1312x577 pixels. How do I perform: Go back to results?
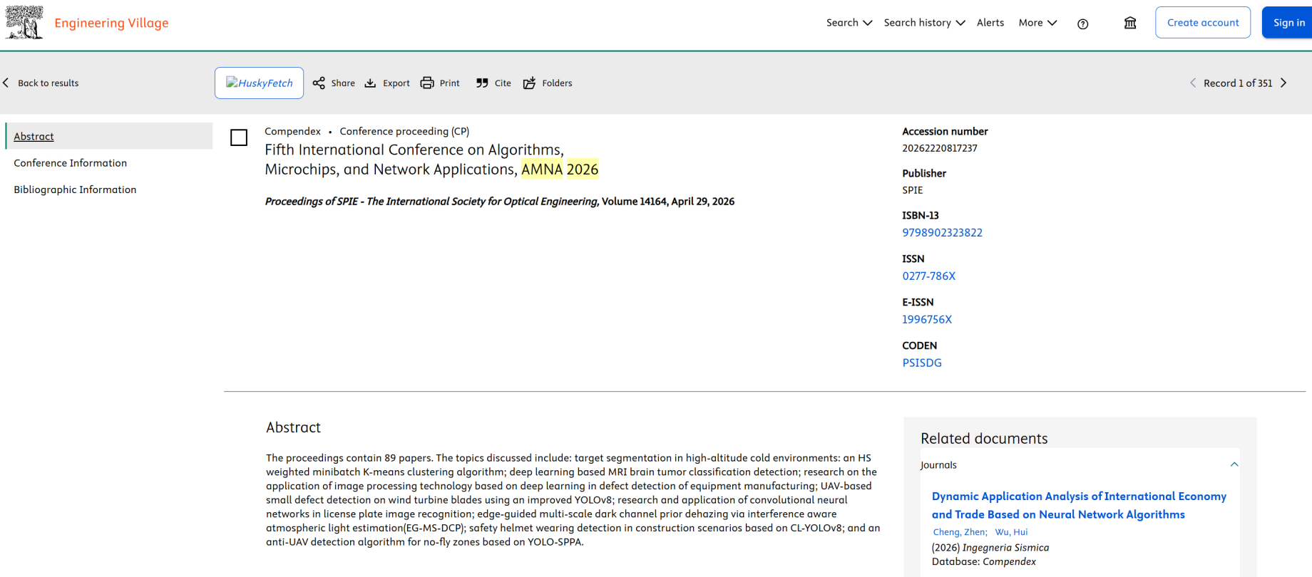41,83
